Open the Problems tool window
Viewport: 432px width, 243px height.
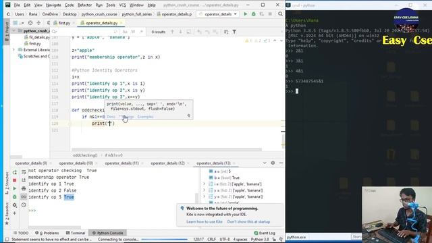(x=47, y=233)
